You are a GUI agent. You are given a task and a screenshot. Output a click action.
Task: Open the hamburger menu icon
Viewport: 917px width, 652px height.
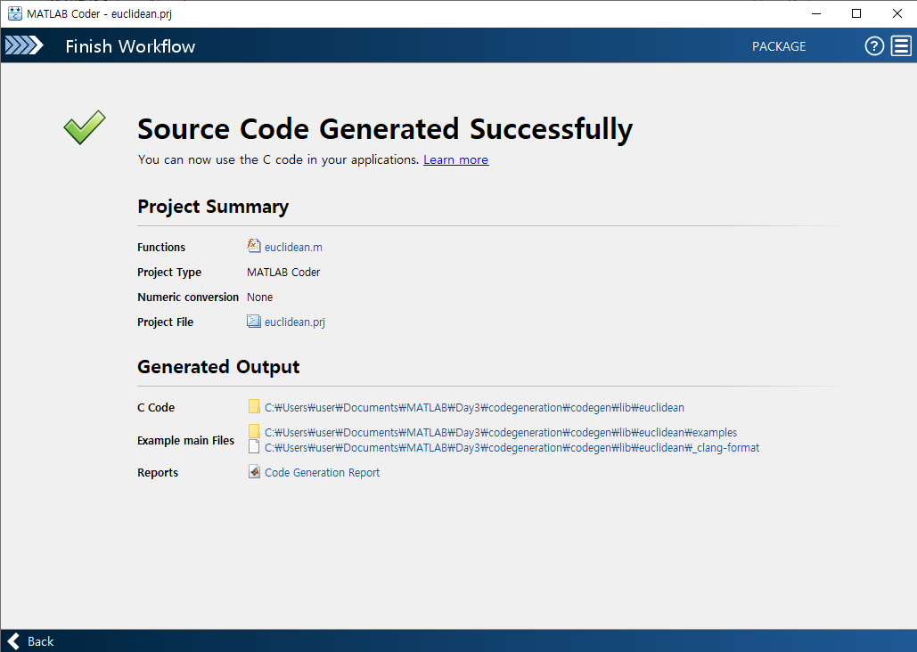(x=901, y=46)
